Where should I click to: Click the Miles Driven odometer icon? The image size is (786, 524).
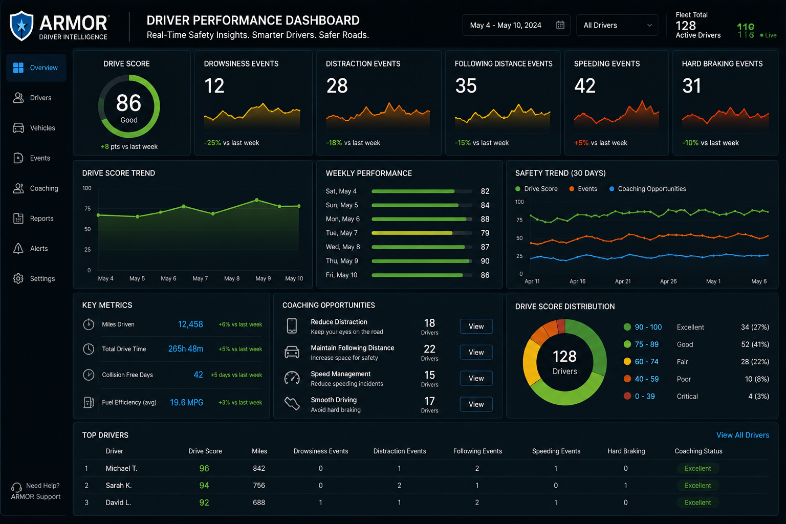[89, 324]
